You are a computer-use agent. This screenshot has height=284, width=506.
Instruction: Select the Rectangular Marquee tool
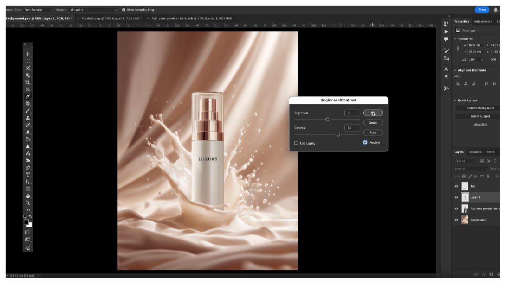28,61
